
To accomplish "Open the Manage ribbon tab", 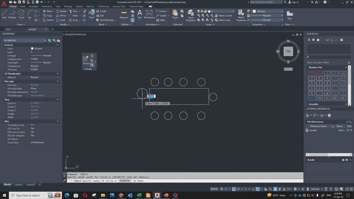I will [x=68, y=7].
